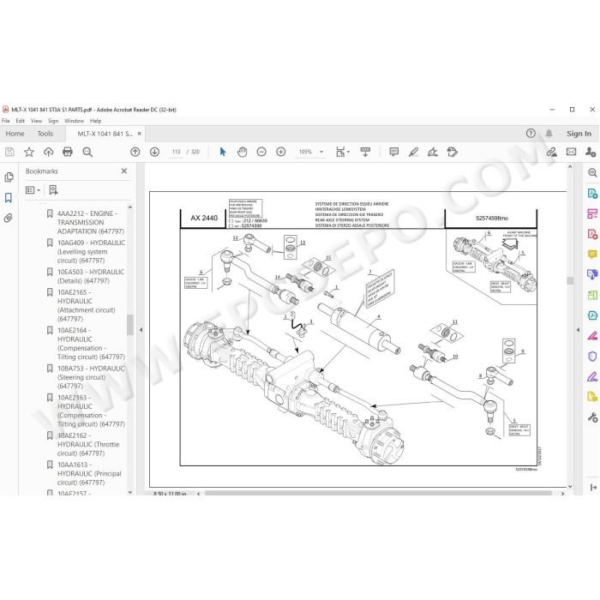600x600 pixels.
Task: Open More Tools wrench icon
Action: click(592, 417)
